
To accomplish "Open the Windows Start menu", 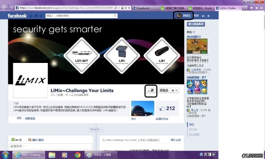I will click(5, 155).
